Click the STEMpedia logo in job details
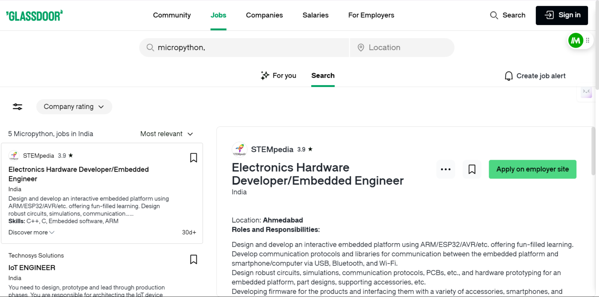Image resolution: width=599 pixels, height=297 pixels. point(239,149)
